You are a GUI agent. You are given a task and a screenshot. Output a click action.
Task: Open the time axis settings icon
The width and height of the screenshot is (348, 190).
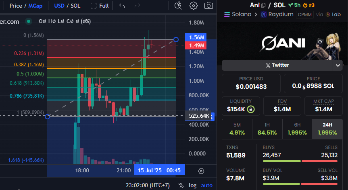coord(201,171)
